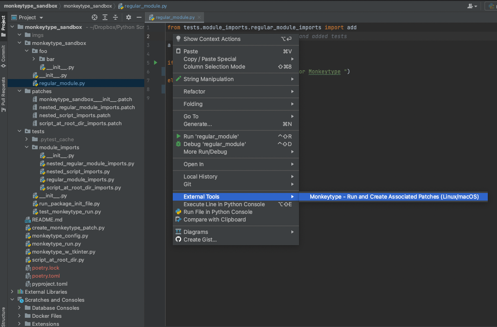497x327 pixels.
Task: Open the Structure tool window
Action: (x=4, y=317)
